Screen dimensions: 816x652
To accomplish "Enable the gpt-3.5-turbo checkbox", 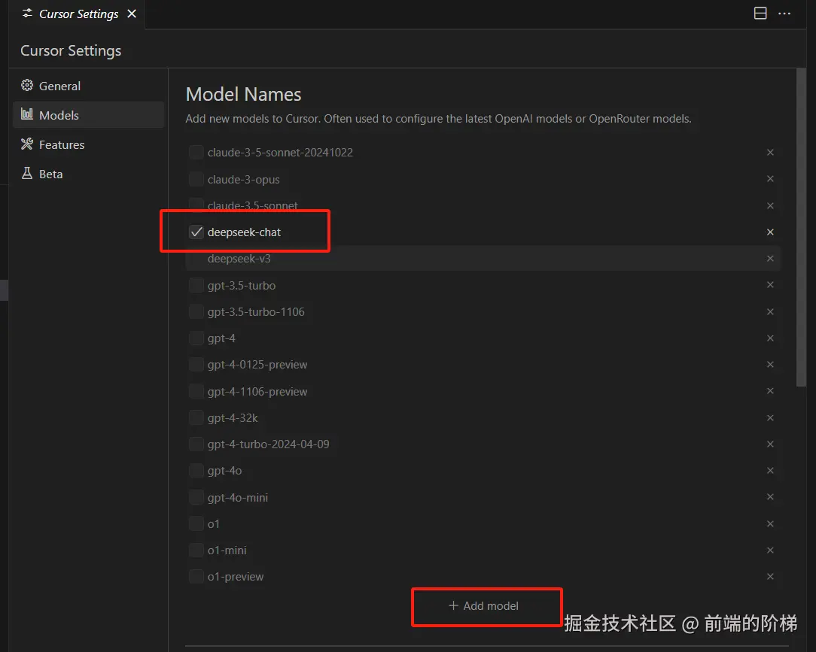I will tap(196, 285).
